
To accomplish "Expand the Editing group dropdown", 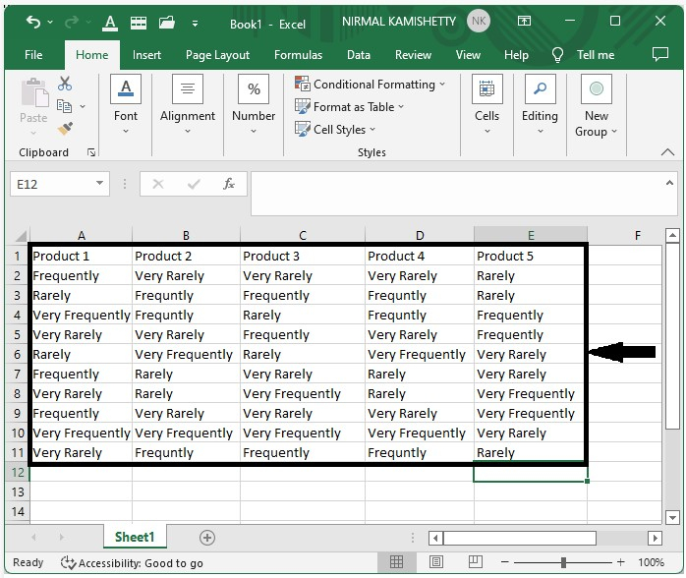I will pos(540,131).
